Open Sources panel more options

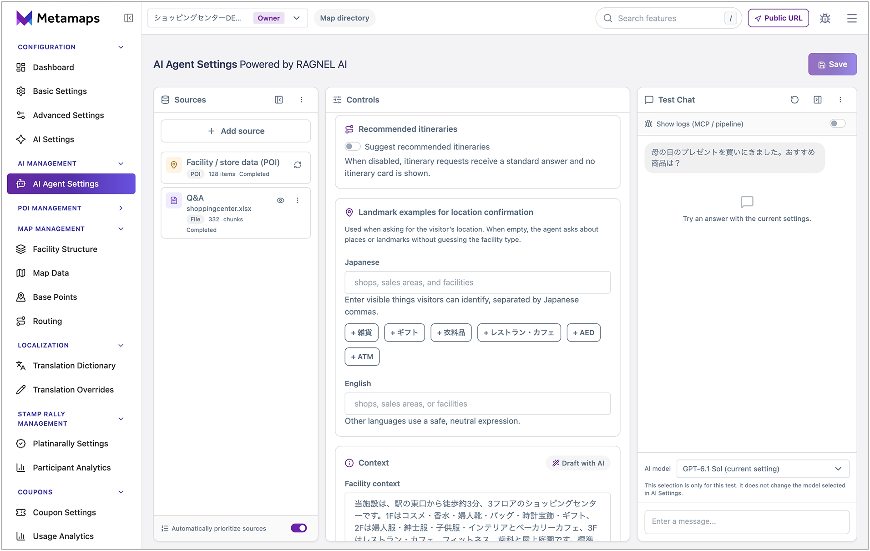[x=302, y=100]
